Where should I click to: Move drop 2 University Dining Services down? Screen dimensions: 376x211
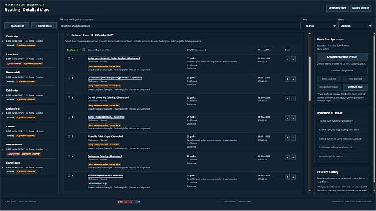pyautogui.click(x=293, y=79)
